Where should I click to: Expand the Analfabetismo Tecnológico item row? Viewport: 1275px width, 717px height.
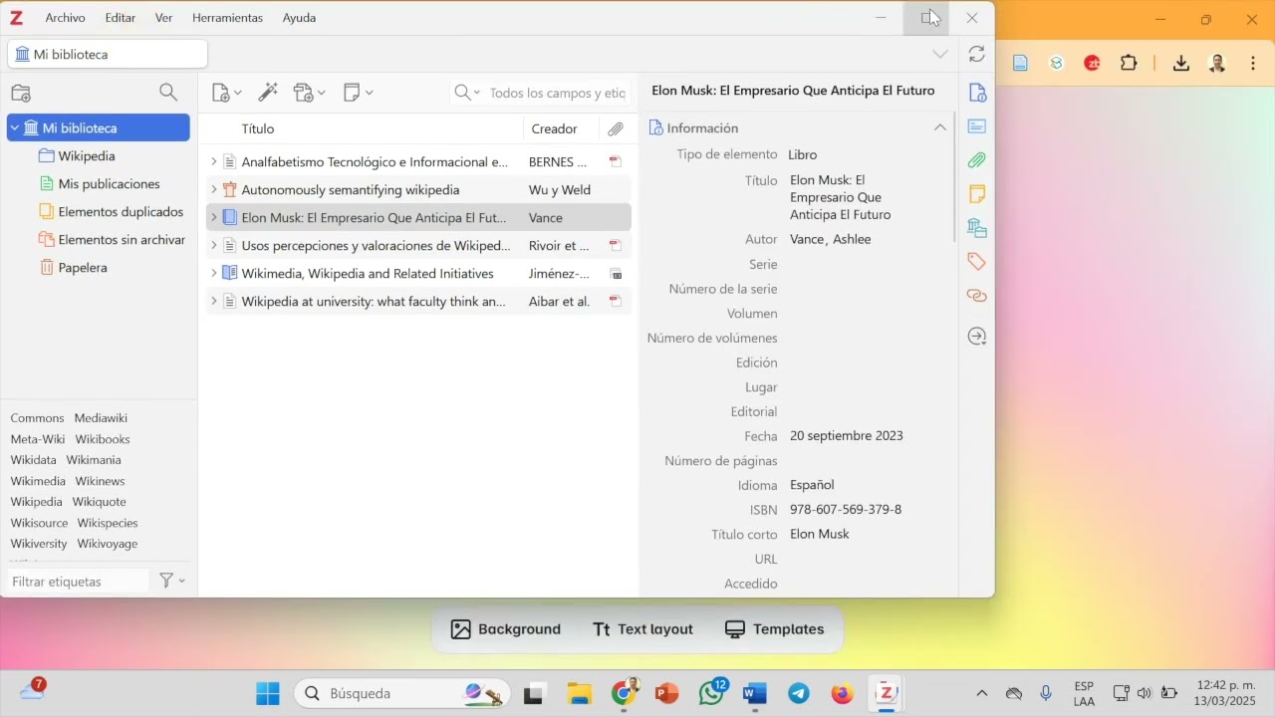click(213, 161)
